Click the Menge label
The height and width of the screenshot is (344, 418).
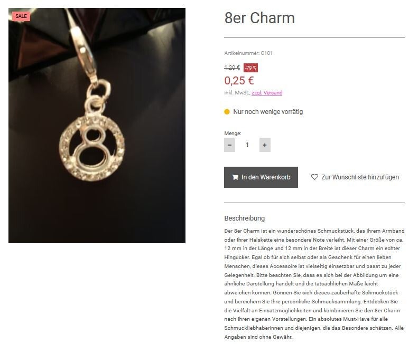tap(233, 133)
